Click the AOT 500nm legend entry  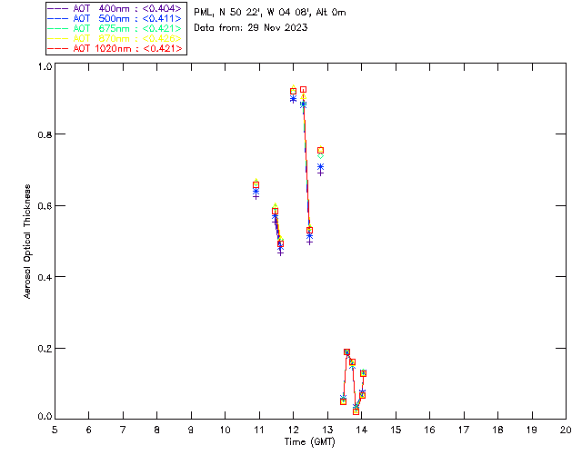[115, 18]
